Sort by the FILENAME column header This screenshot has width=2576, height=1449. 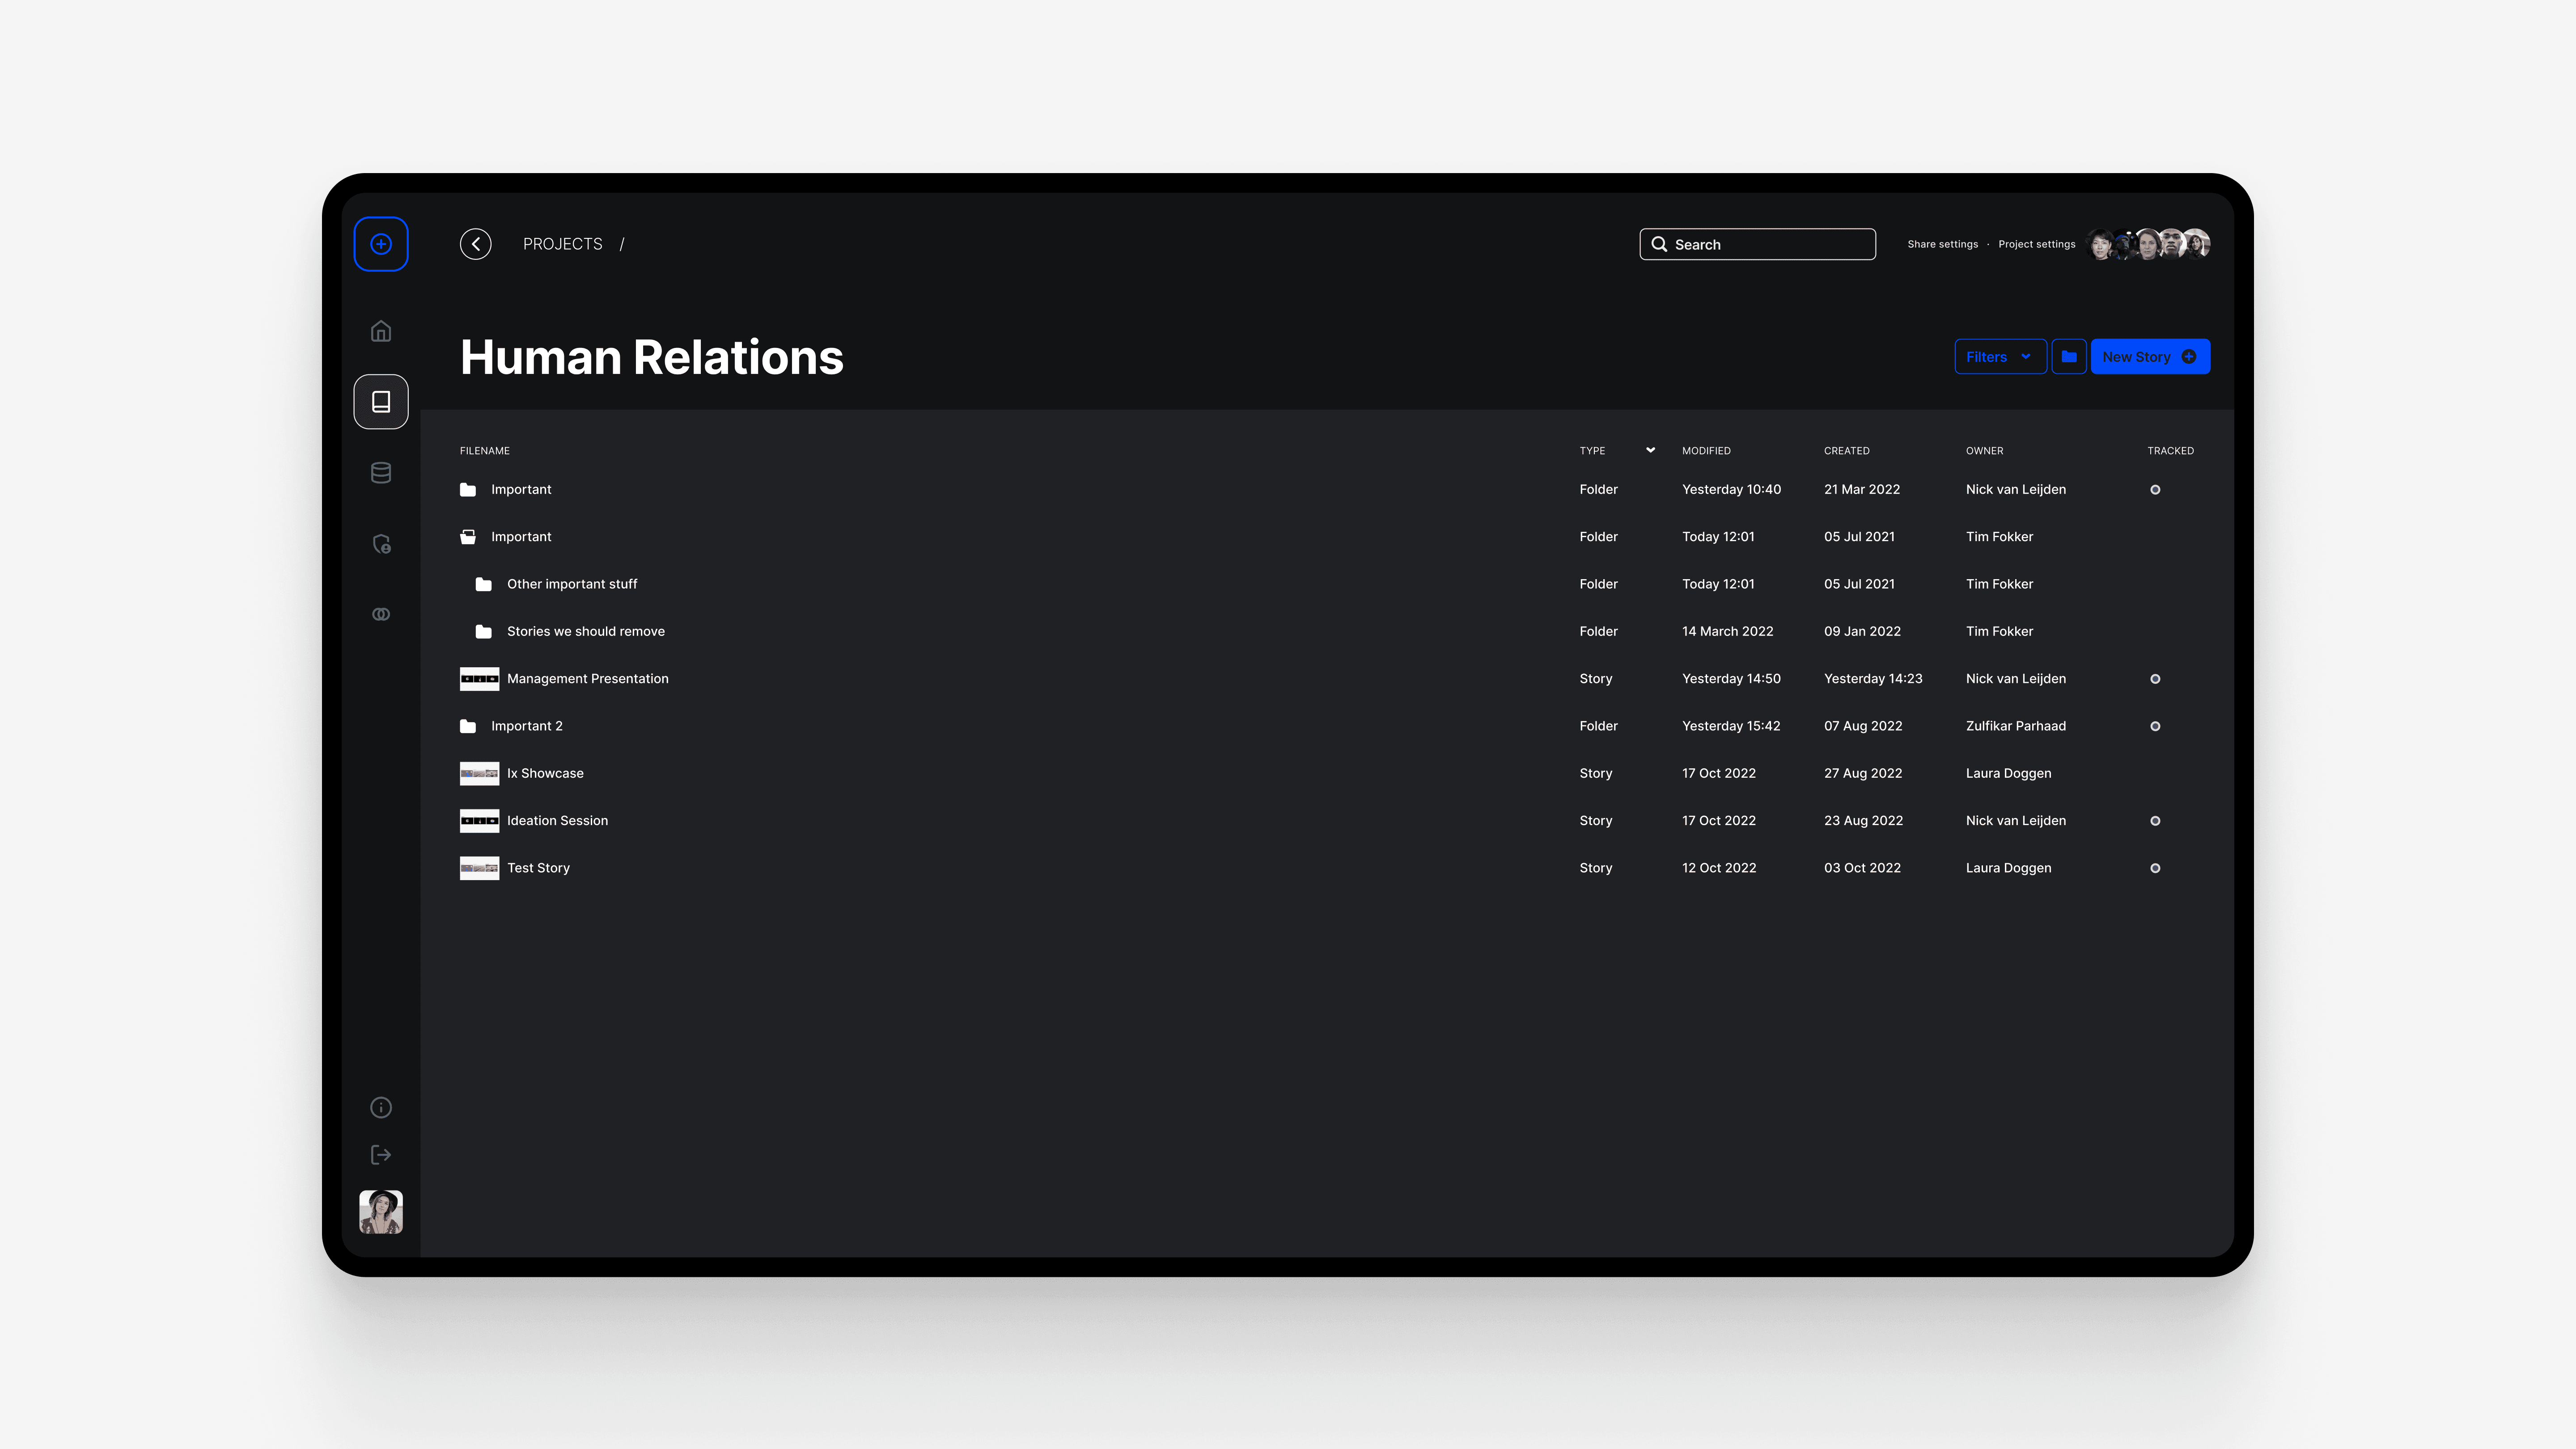point(485,451)
